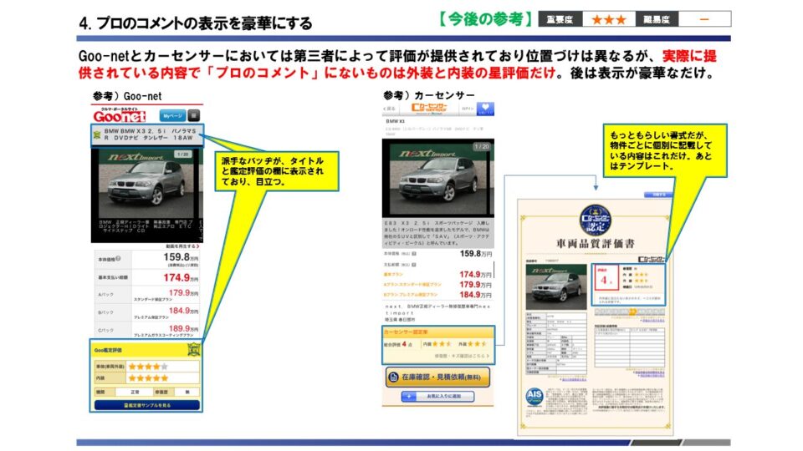Click the car photo on the 車両品質評価書
Viewport: 803px width, 451px height.
point(556,286)
